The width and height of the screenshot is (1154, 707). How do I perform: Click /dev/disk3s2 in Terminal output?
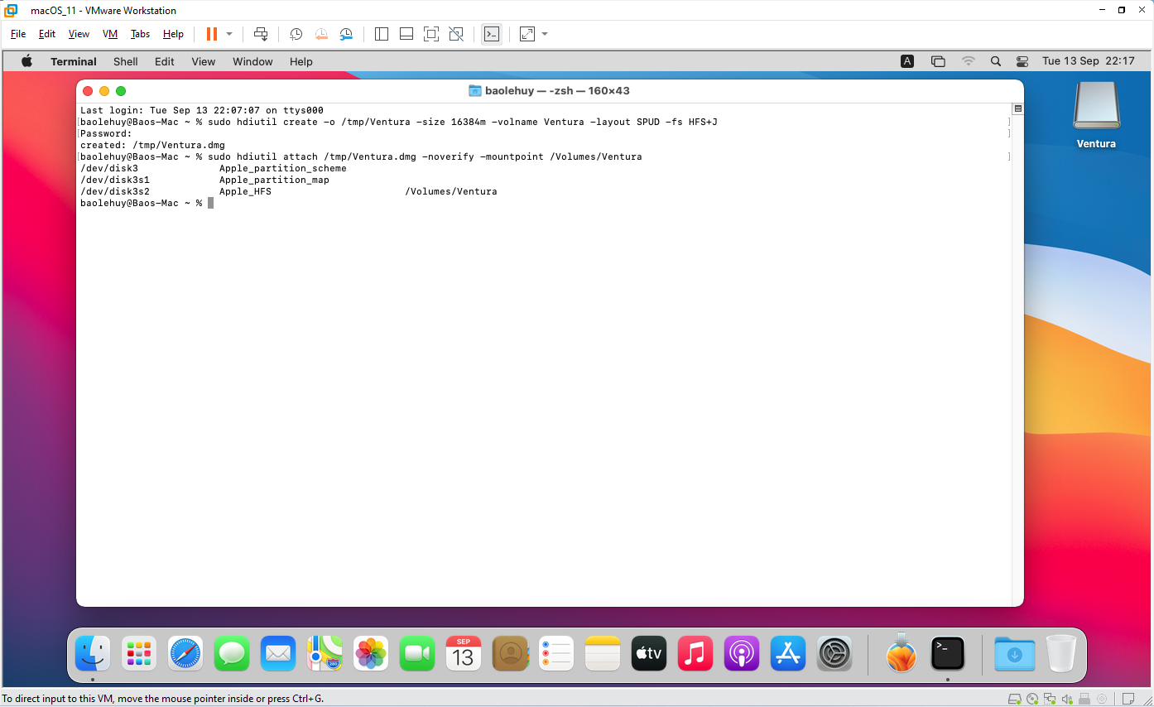tap(115, 191)
